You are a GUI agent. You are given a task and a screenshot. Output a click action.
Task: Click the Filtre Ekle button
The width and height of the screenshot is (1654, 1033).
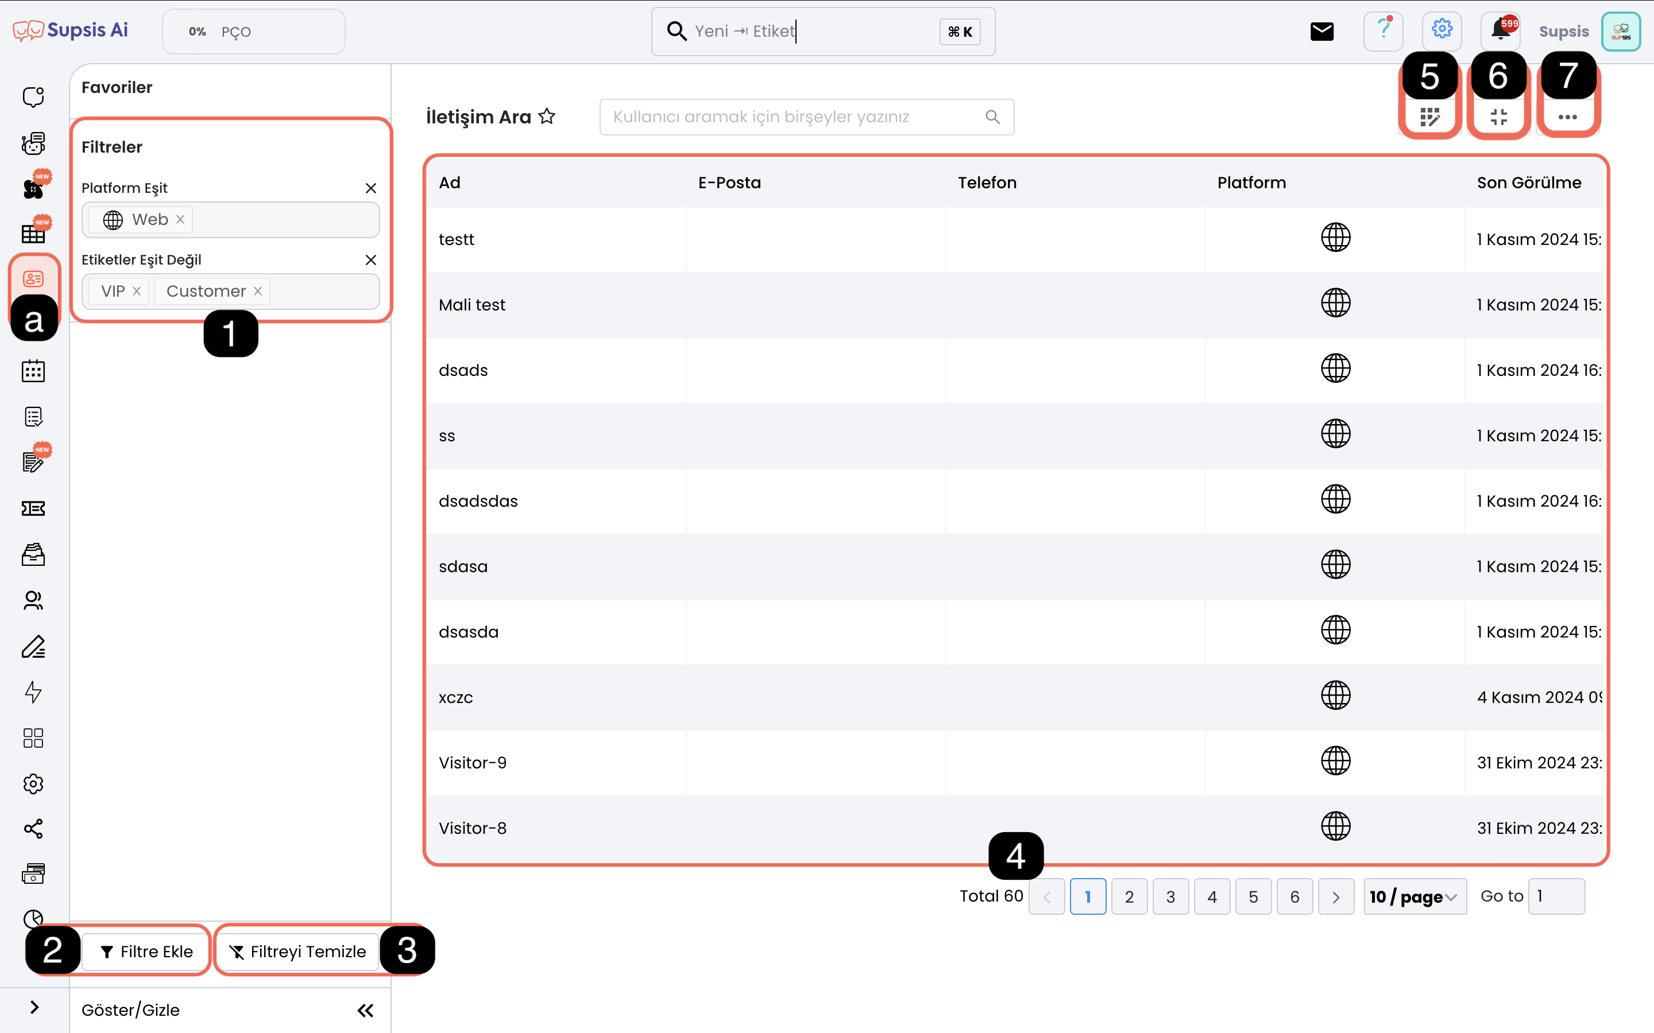tap(146, 951)
